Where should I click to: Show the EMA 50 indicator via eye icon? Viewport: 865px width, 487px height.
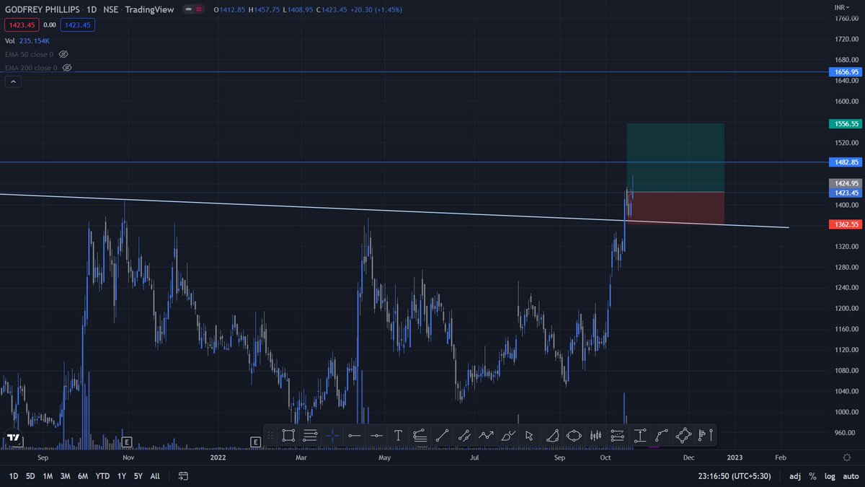point(63,54)
